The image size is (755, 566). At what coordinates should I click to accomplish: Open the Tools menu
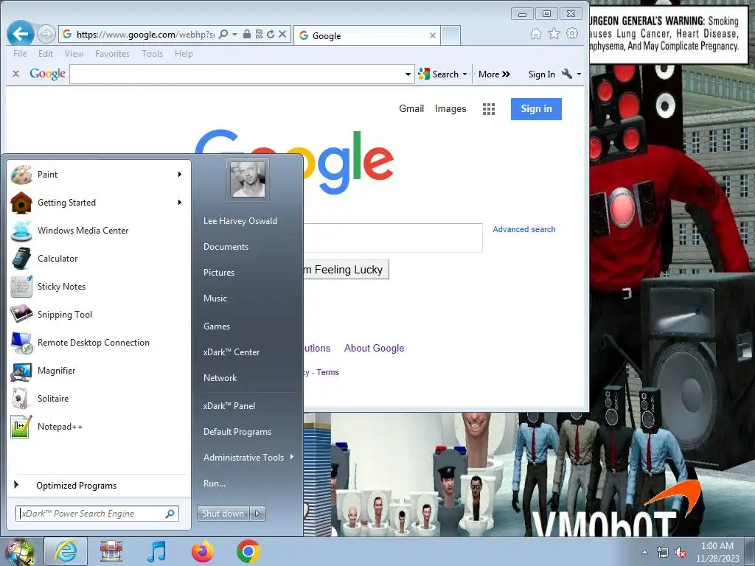point(152,54)
